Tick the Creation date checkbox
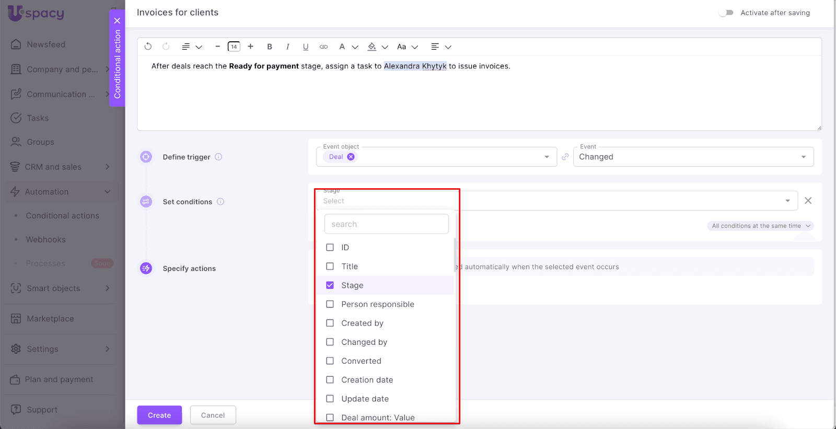Screen dimensions: 836x429 coord(330,380)
